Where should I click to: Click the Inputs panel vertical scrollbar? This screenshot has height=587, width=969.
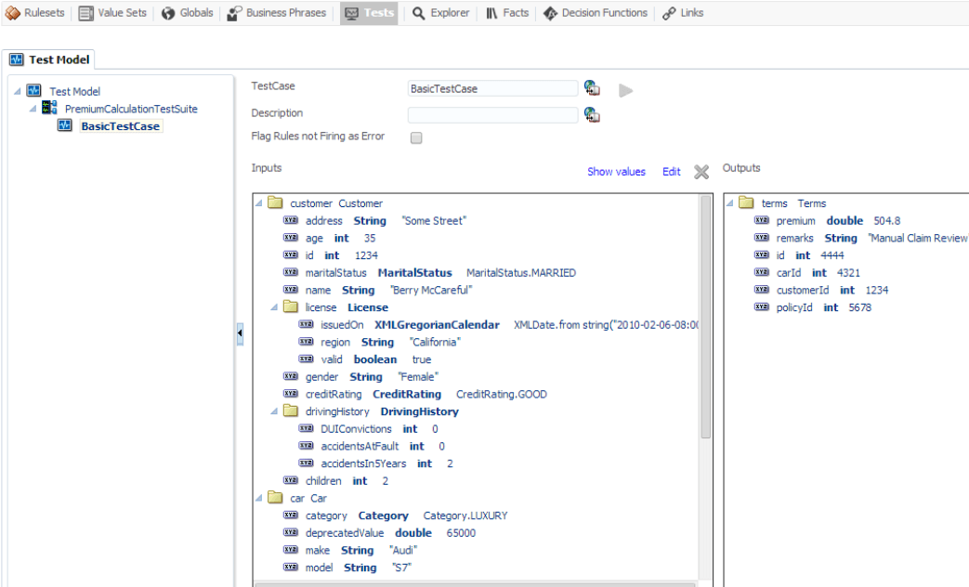point(705,317)
